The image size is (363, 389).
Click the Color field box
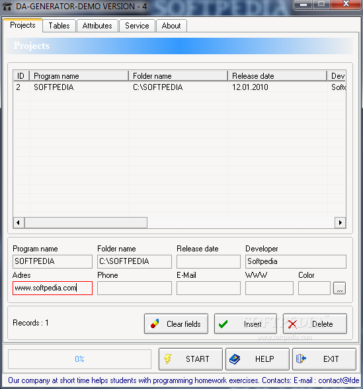[x=314, y=288]
